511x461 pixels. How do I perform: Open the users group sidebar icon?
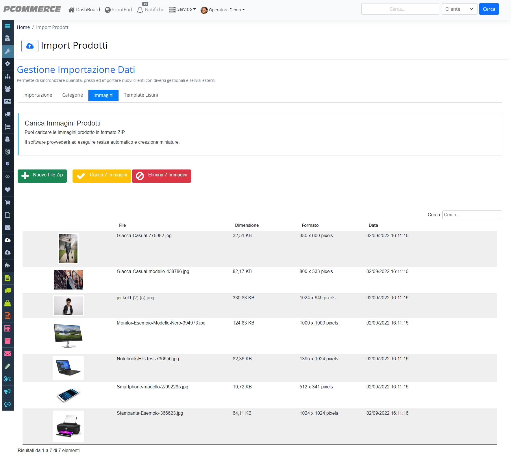click(8, 89)
